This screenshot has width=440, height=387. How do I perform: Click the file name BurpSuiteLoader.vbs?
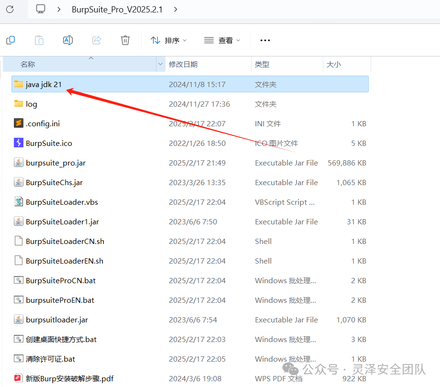tap(62, 202)
